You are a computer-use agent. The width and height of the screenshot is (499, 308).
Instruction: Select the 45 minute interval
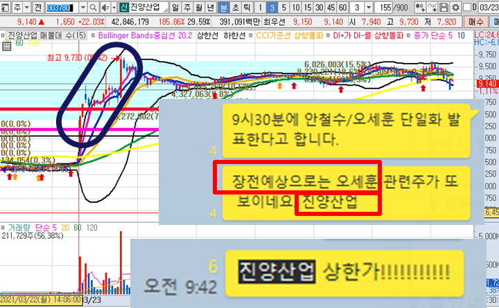(x=331, y=7)
